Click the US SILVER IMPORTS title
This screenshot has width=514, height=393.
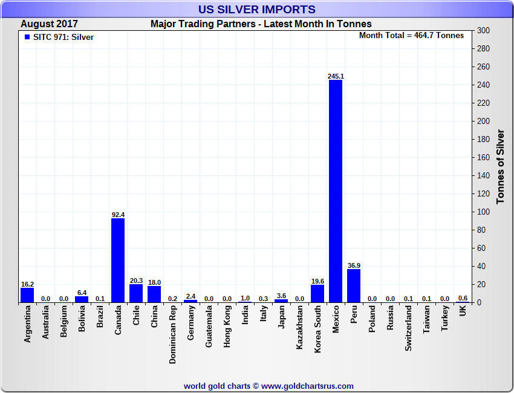[257, 10]
